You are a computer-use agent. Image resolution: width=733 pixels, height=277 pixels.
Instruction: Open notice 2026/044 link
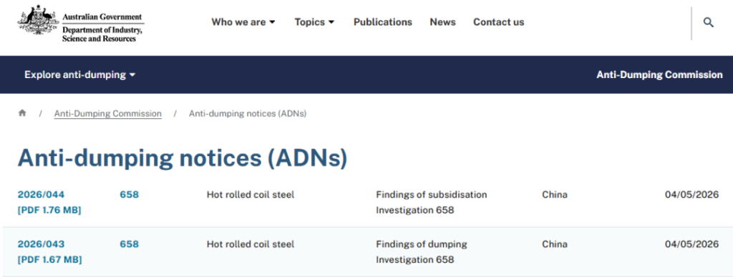pyautogui.click(x=41, y=194)
